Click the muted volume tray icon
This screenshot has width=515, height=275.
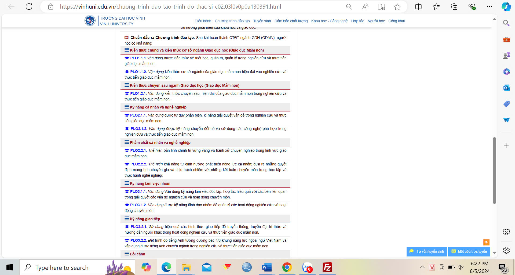tap(461, 267)
